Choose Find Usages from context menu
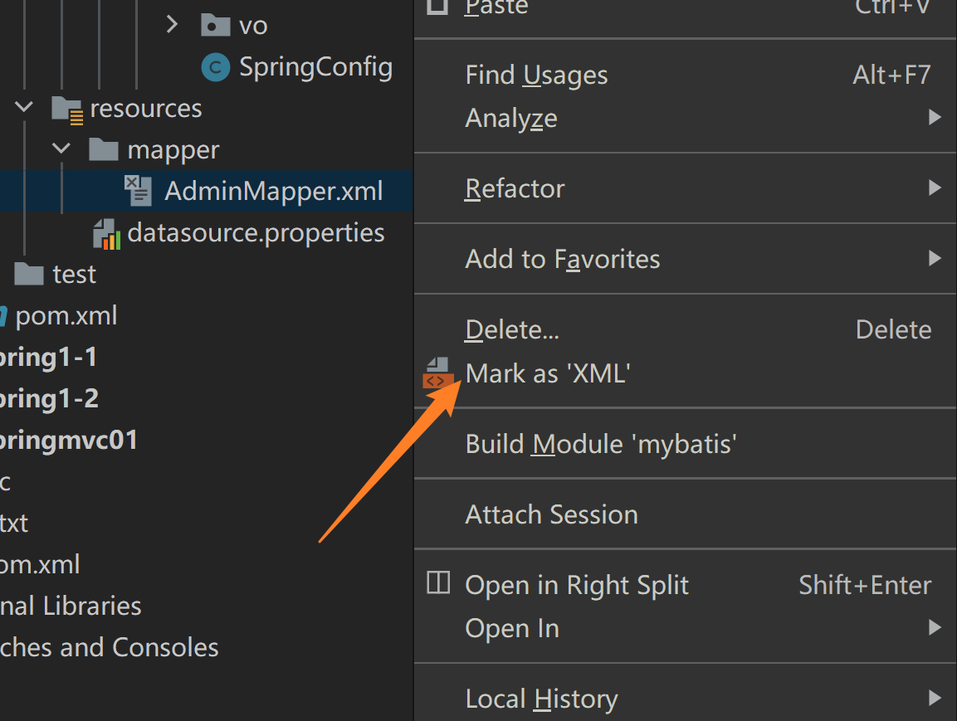 point(536,76)
